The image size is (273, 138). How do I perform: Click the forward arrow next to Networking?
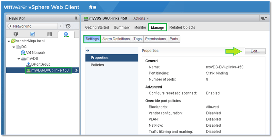tap(60, 26)
